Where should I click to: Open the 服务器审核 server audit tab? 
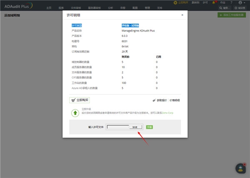(95, 8)
